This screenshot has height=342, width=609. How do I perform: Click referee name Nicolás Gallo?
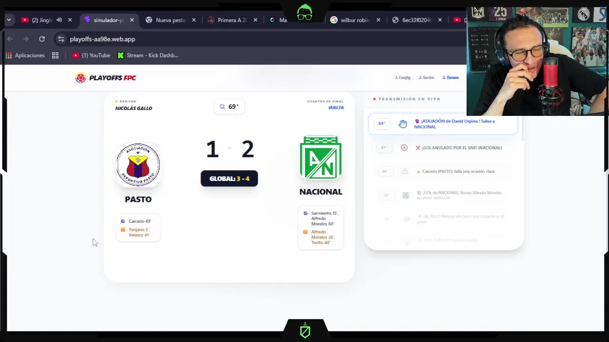(134, 108)
